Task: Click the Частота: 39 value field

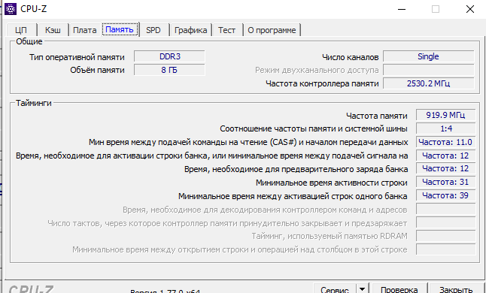Action: tap(445, 195)
